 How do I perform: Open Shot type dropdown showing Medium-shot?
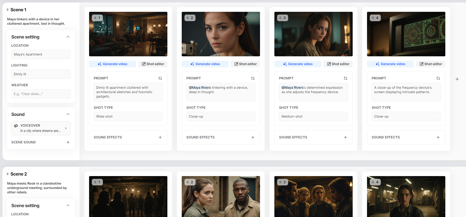pos(314,116)
